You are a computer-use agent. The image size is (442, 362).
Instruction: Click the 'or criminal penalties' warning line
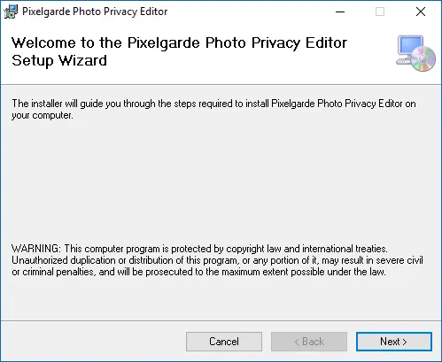click(198, 272)
